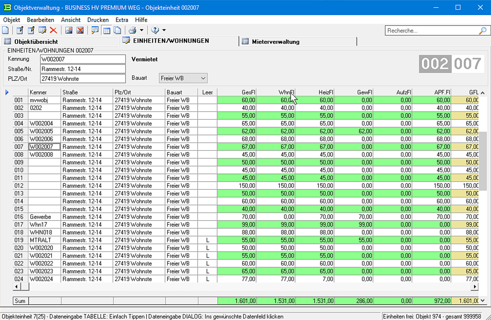Screen dimensions: 491x320
Task: Click the horizontal scrollbar right arrow
Action: click(475, 286)
